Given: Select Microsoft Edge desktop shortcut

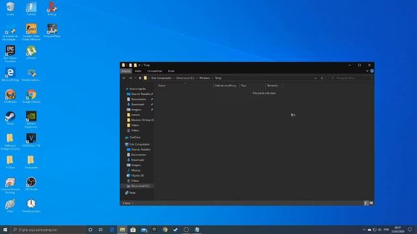Looking at the screenshot, I should (x=10, y=74).
